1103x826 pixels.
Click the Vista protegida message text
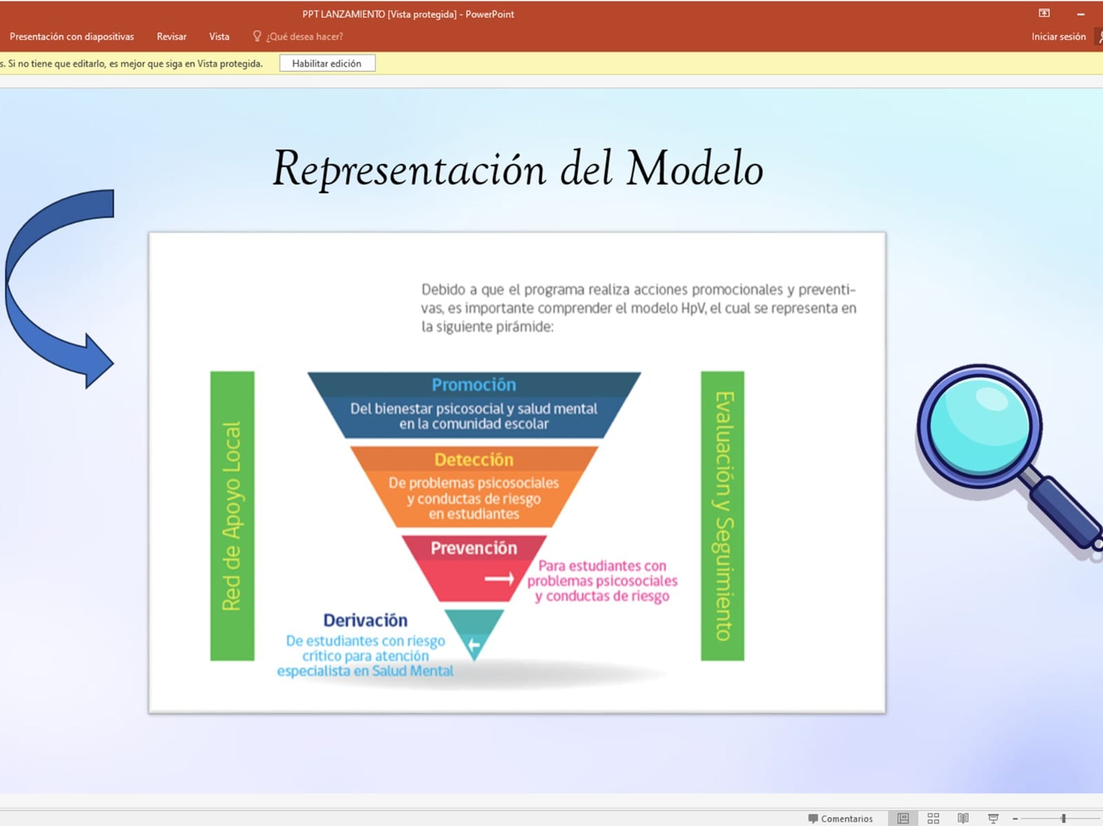[131, 63]
